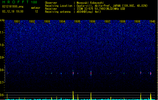Click the ICOM IC-575 receiver text
The image size is (158, 100).
[101, 9]
